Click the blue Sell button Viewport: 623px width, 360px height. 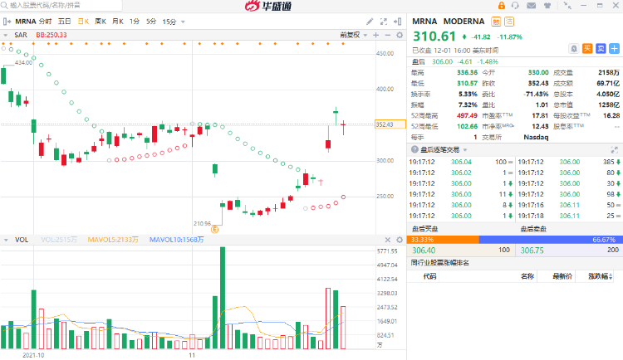pyautogui.click(x=601, y=49)
